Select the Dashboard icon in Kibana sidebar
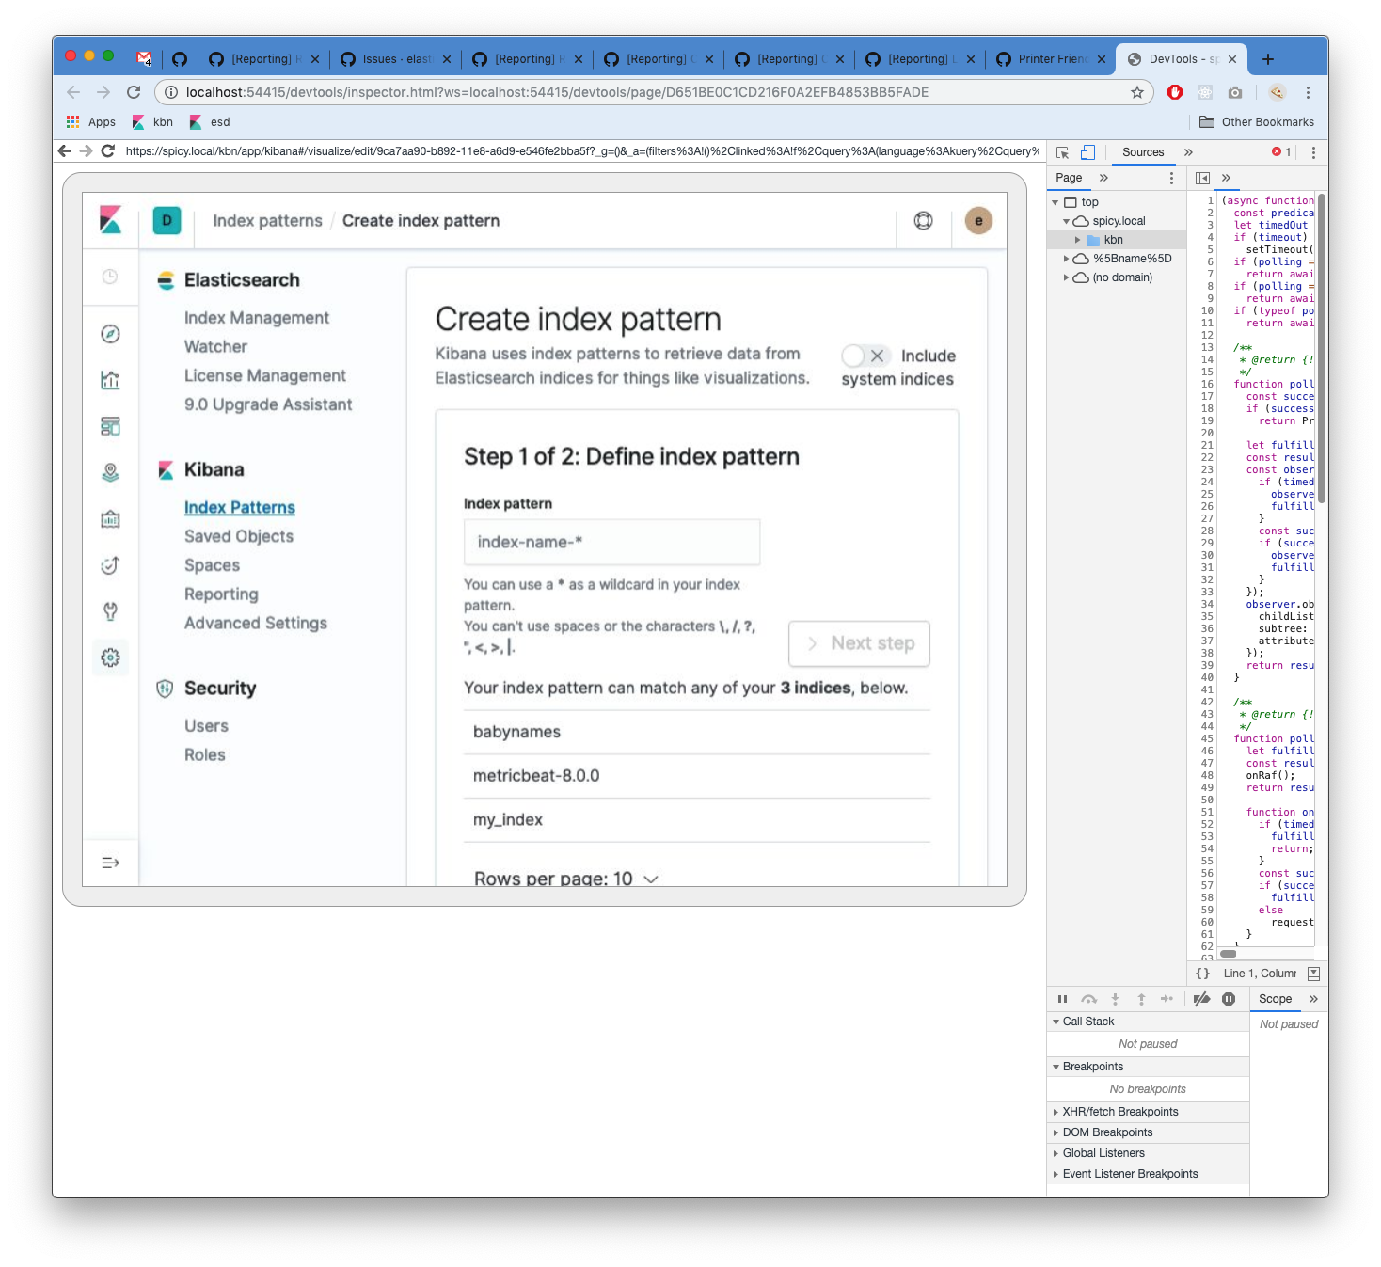 pyautogui.click(x=111, y=426)
